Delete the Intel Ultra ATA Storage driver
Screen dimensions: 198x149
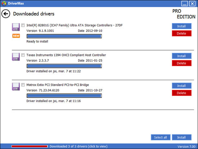(181, 34)
